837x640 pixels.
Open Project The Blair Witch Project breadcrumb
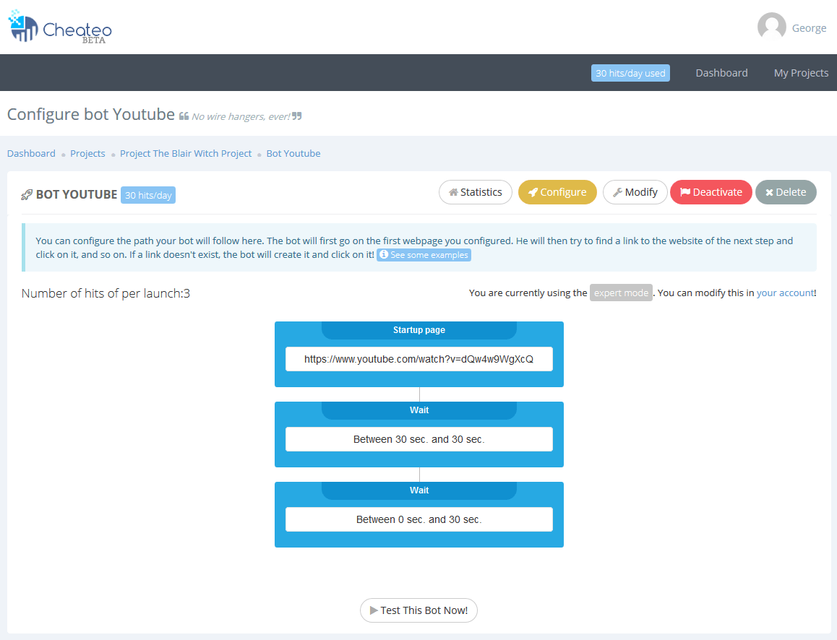185,154
